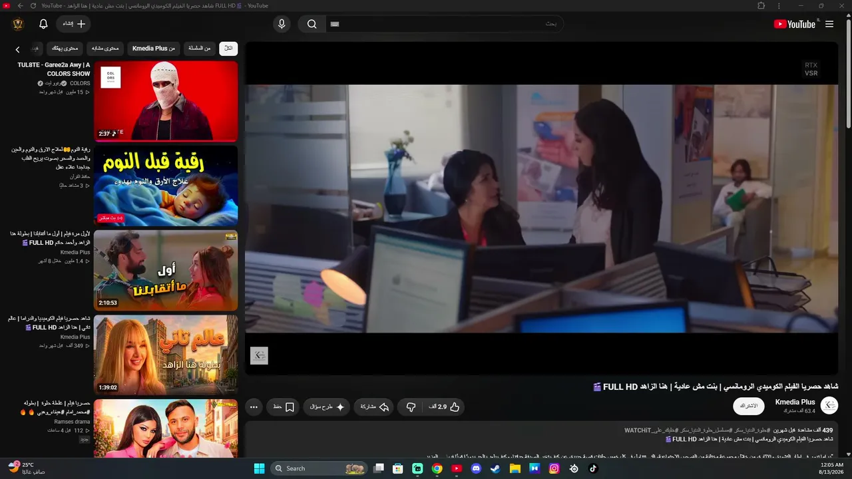Click the COLORS channel name
This screenshot has width=852, height=479.
pos(80,83)
